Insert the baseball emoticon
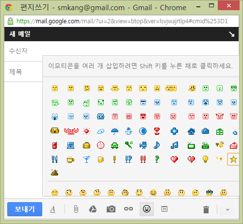Image resolution: width=243 pixels, height=224 pixels. 100,145
